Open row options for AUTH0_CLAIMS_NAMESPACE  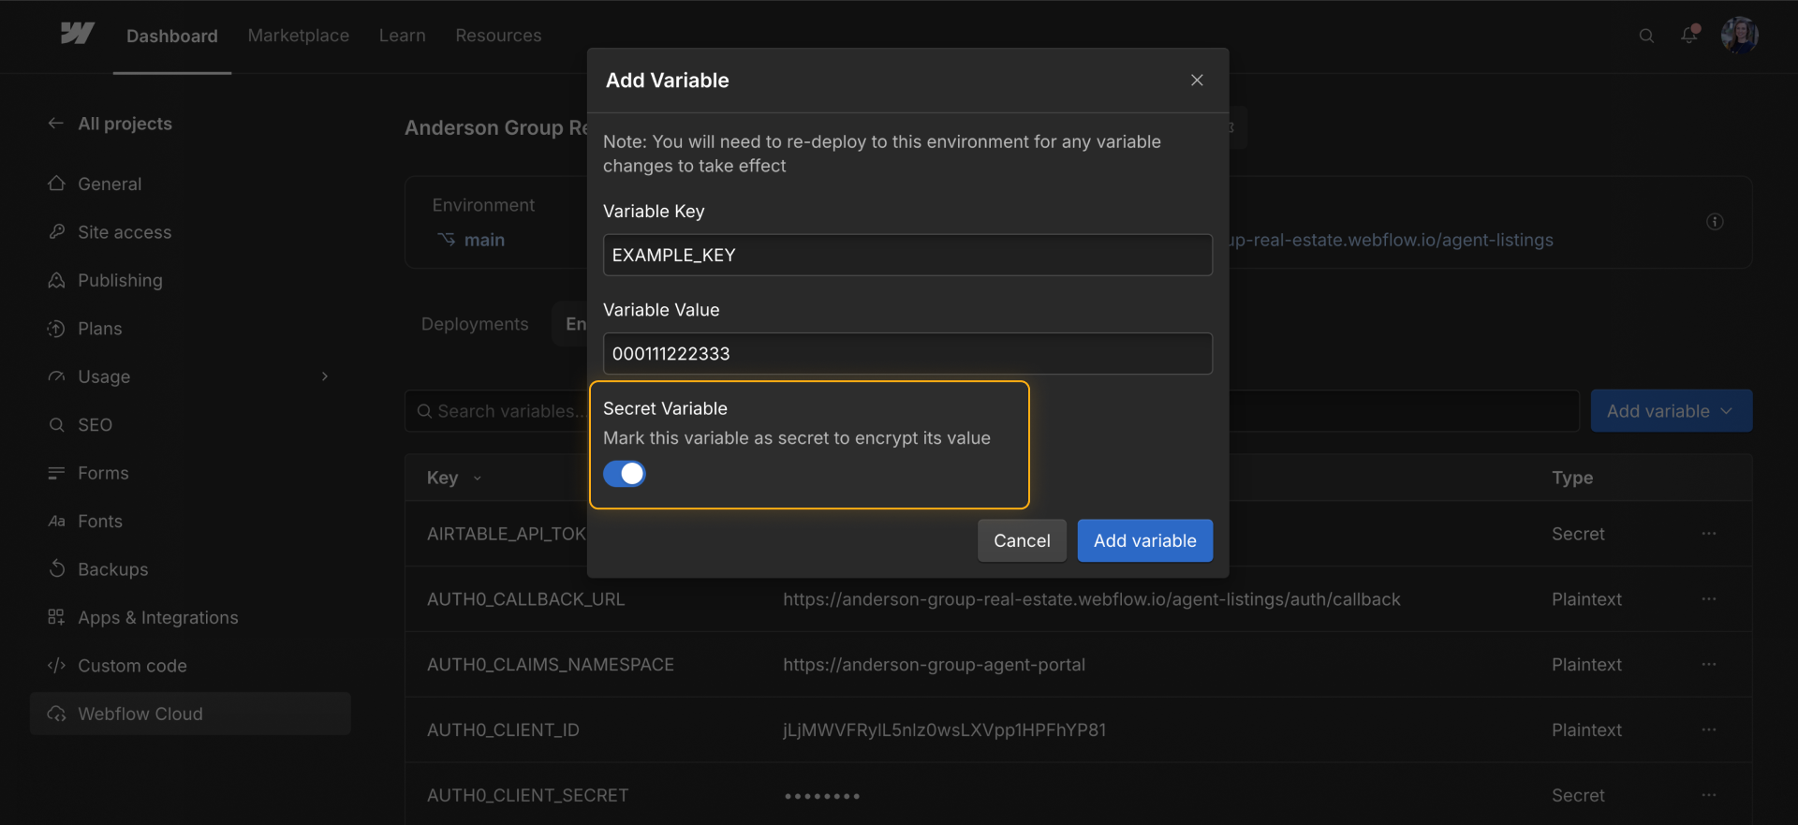pos(1709,664)
